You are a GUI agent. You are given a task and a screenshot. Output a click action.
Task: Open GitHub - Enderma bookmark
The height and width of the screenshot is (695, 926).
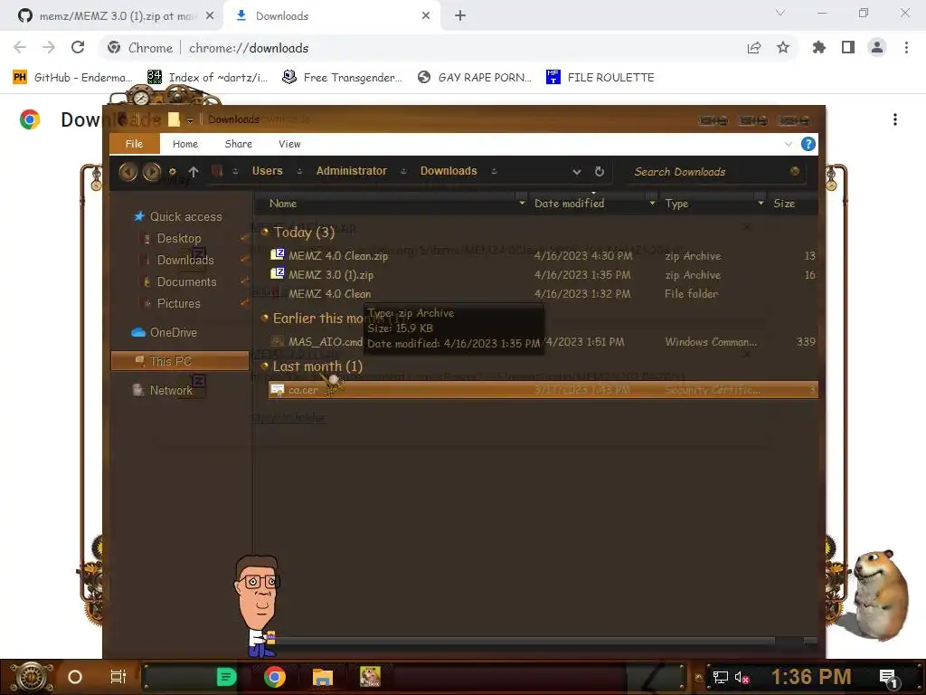coord(72,78)
